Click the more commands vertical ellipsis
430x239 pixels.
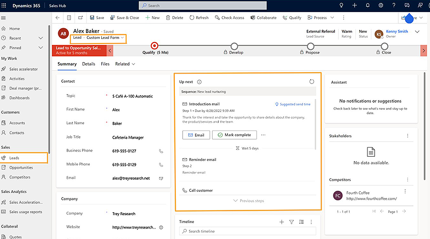pos(344,18)
